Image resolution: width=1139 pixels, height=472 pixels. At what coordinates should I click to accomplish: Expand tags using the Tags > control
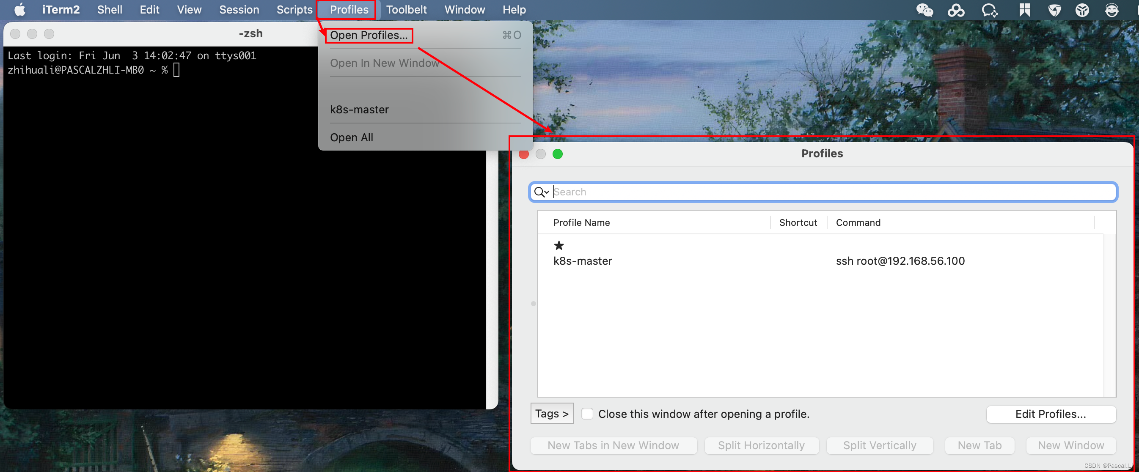click(551, 413)
